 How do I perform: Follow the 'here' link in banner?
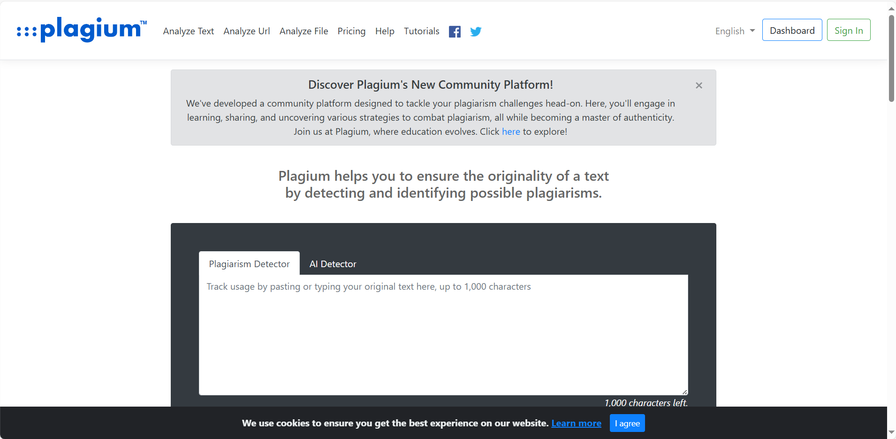click(511, 132)
